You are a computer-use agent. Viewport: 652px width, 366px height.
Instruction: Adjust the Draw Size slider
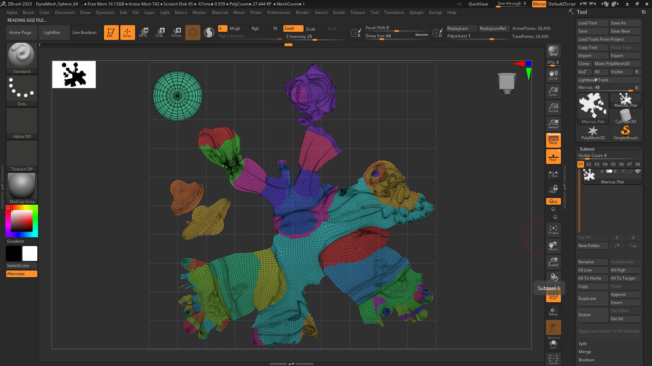396,36
